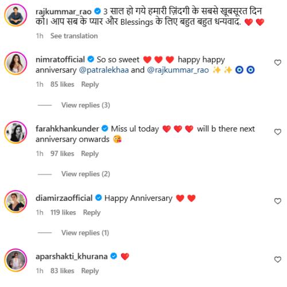Viewport: 287px width, 287px height.
Task: Tap heart icon on aparshakti_khurana's comment
Action: (x=278, y=259)
